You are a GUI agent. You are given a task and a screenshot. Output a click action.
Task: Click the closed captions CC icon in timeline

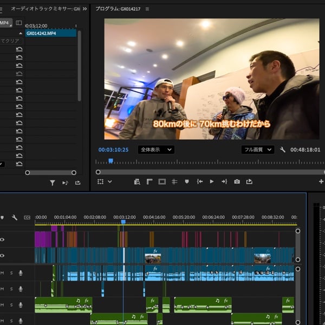(27, 217)
